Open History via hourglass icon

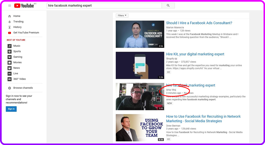tap(10, 27)
